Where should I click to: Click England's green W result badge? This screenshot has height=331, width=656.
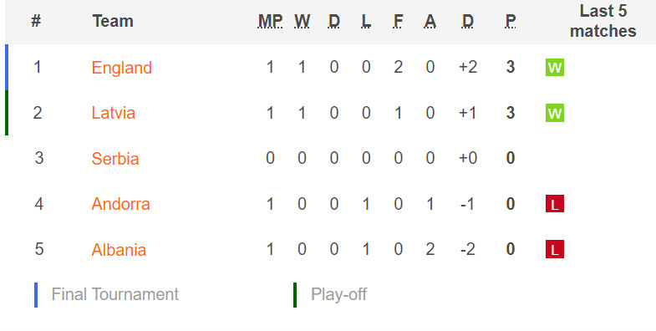tap(555, 68)
